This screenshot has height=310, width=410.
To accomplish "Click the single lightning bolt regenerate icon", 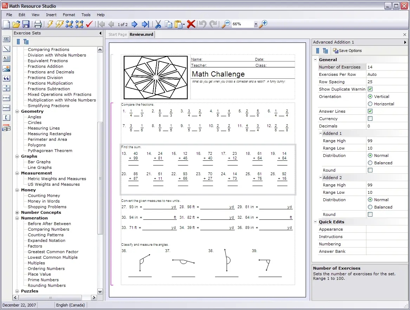I will tap(50, 24).
